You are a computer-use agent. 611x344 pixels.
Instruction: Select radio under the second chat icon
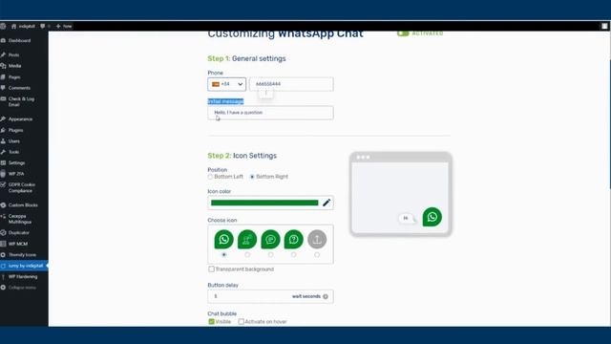coord(247,255)
